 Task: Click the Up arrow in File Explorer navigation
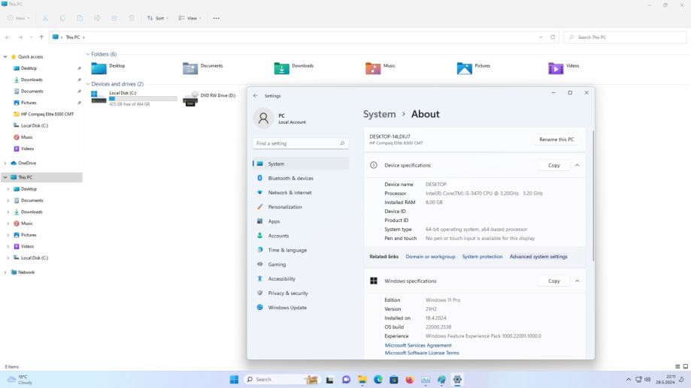(41, 38)
